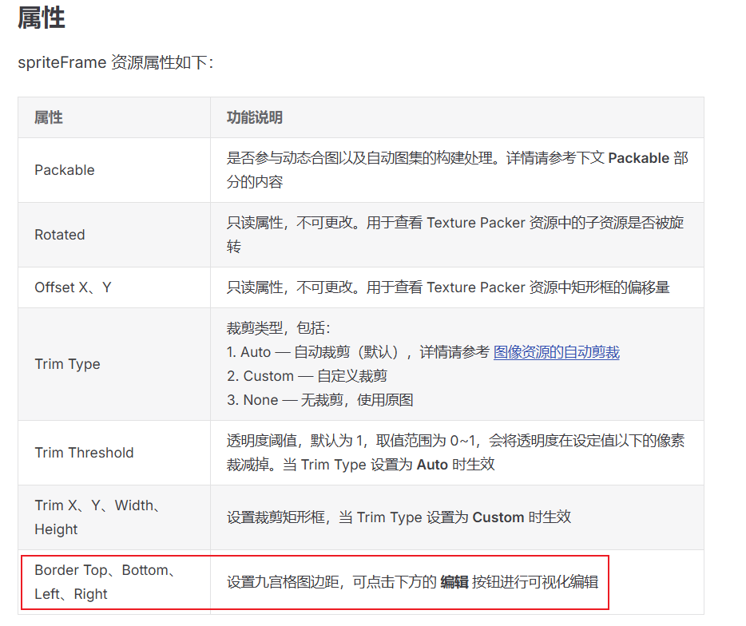
Task: Click the bold Packable word in description
Action: (x=639, y=158)
